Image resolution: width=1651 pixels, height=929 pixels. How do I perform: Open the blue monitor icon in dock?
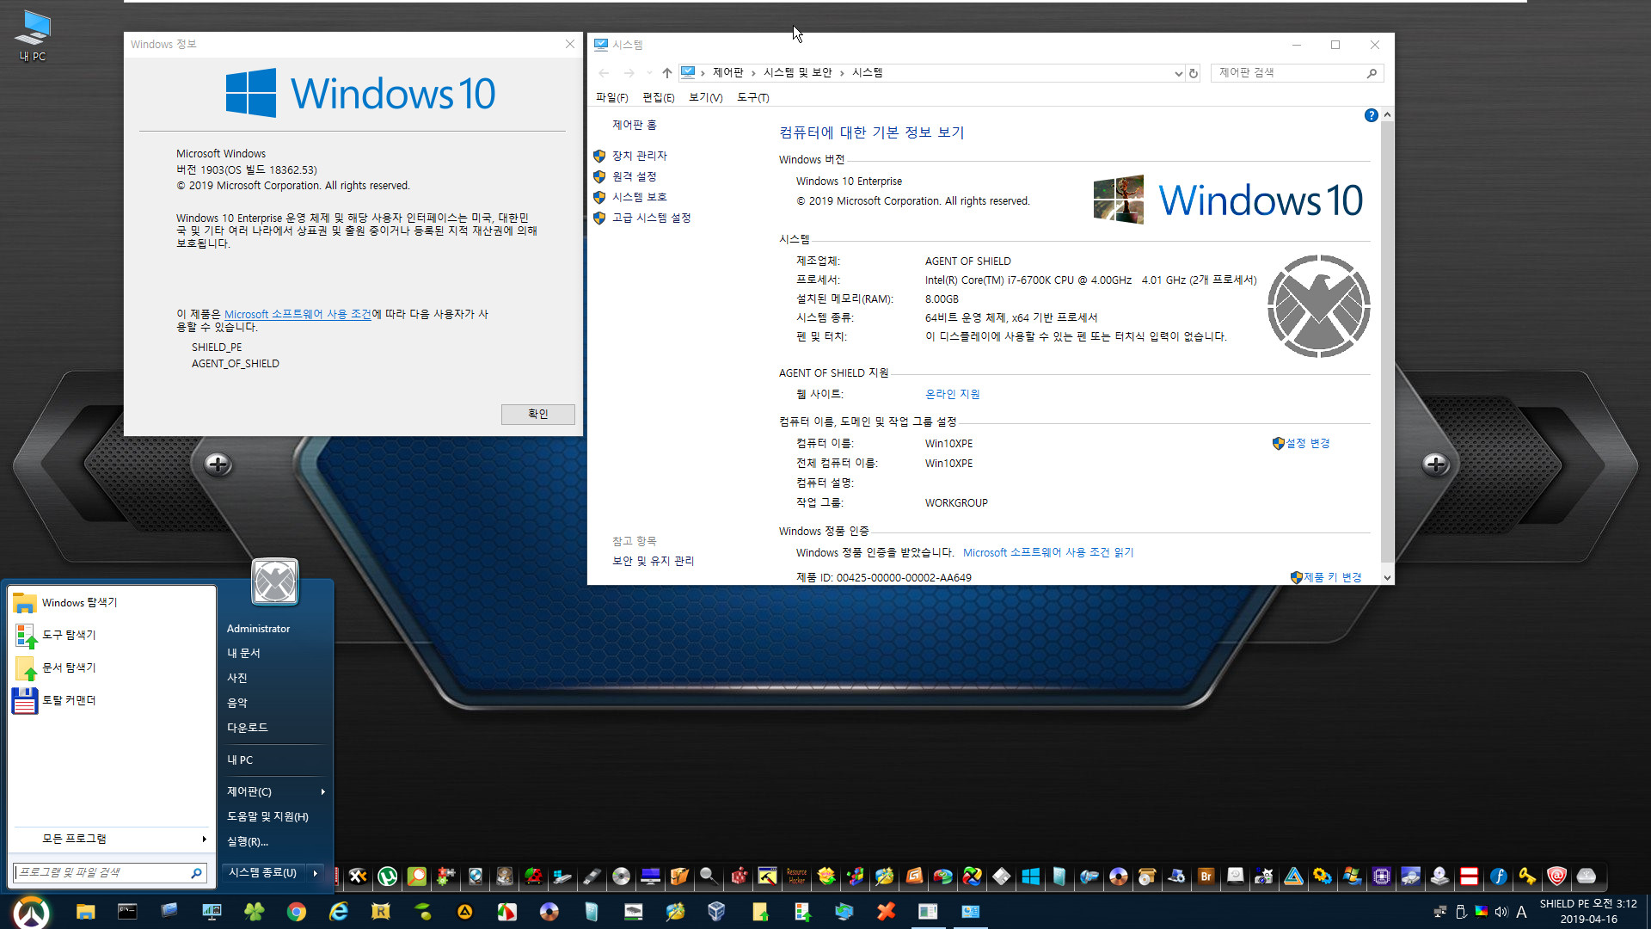pos(650,876)
